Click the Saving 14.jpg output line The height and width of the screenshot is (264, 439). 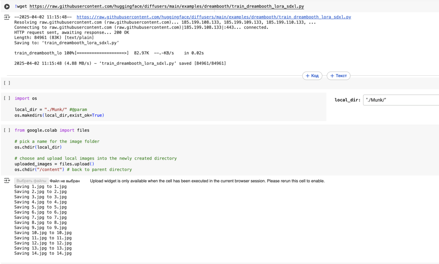click(x=43, y=253)
